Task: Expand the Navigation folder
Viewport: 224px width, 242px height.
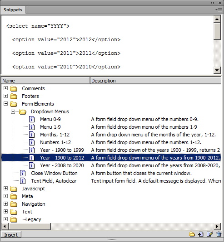Action: pos(5,204)
